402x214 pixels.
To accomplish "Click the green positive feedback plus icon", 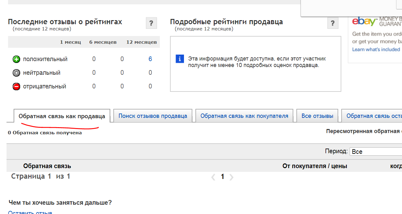I will 16,59.
